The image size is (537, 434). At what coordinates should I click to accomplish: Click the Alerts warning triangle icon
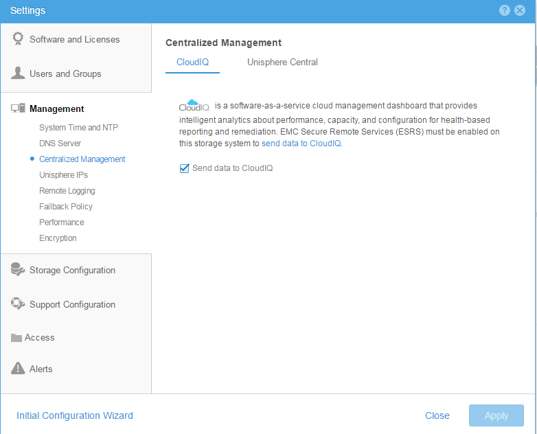[x=18, y=369]
